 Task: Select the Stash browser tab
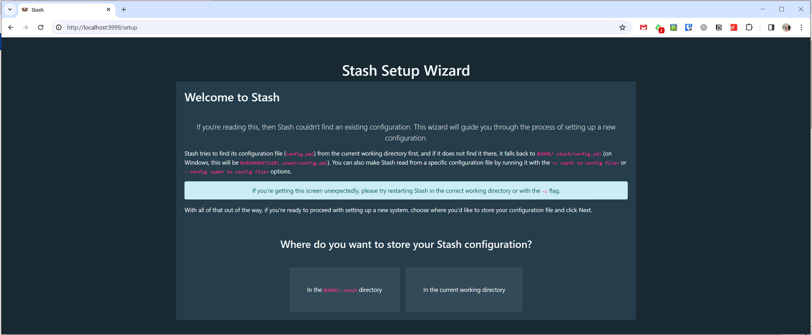(x=66, y=10)
